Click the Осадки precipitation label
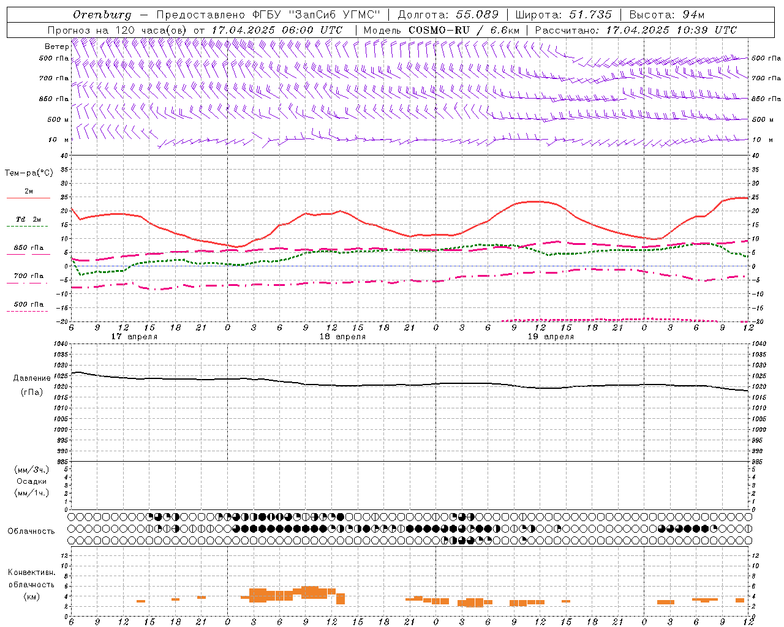Image resolution: width=784 pixels, height=627 pixels. [x=32, y=481]
